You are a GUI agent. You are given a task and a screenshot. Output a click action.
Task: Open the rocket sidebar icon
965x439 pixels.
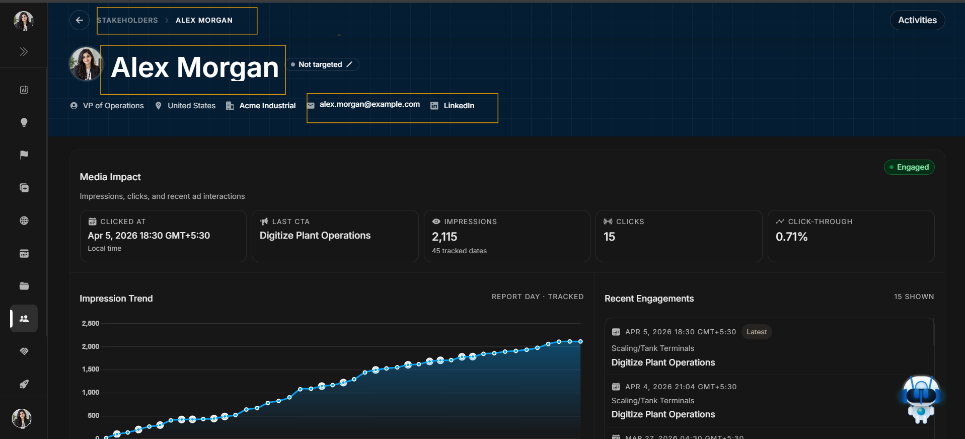tap(24, 384)
